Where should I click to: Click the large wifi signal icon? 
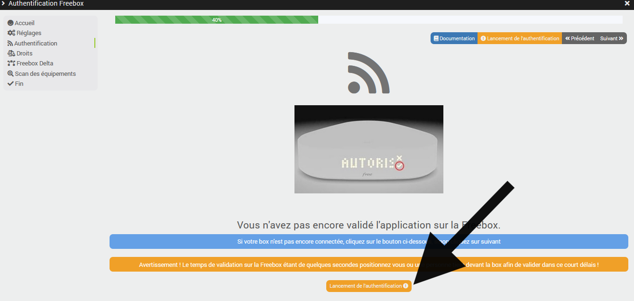click(368, 73)
